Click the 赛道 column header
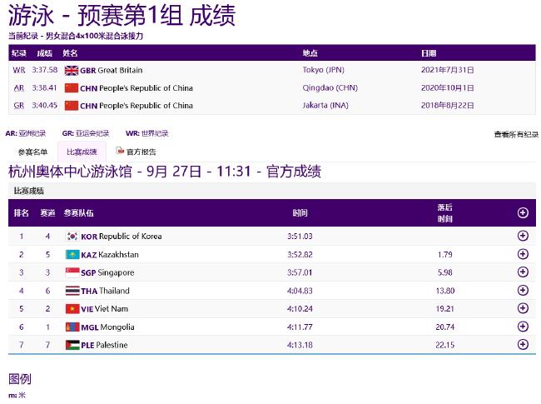 point(47,212)
